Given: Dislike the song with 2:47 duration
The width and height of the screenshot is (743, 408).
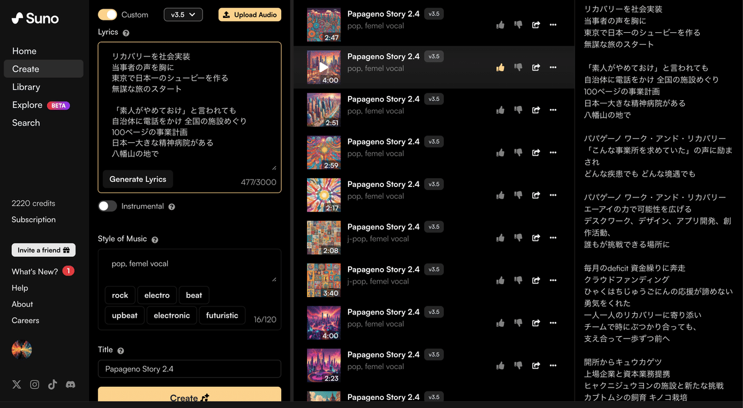Looking at the screenshot, I should (518, 25).
